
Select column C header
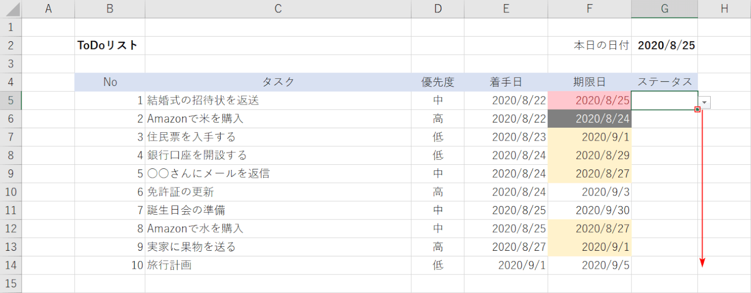coord(278,9)
